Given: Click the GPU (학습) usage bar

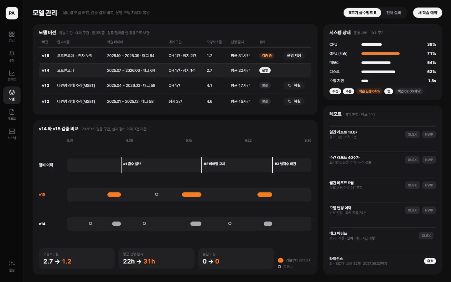Looking at the screenshot, I should coord(380,54).
